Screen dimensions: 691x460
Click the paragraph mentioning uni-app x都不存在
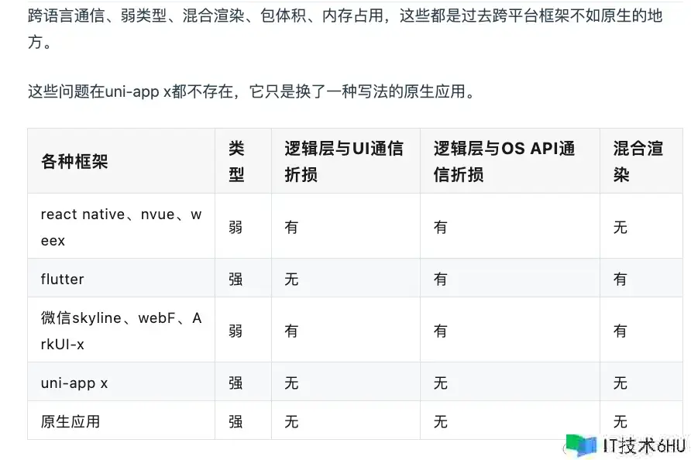(251, 91)
